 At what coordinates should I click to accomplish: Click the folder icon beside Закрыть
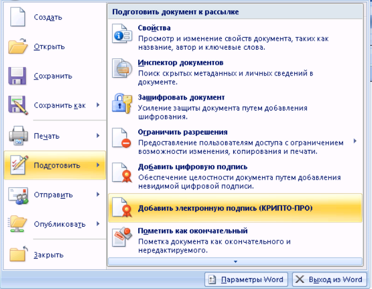pos(18,254)
